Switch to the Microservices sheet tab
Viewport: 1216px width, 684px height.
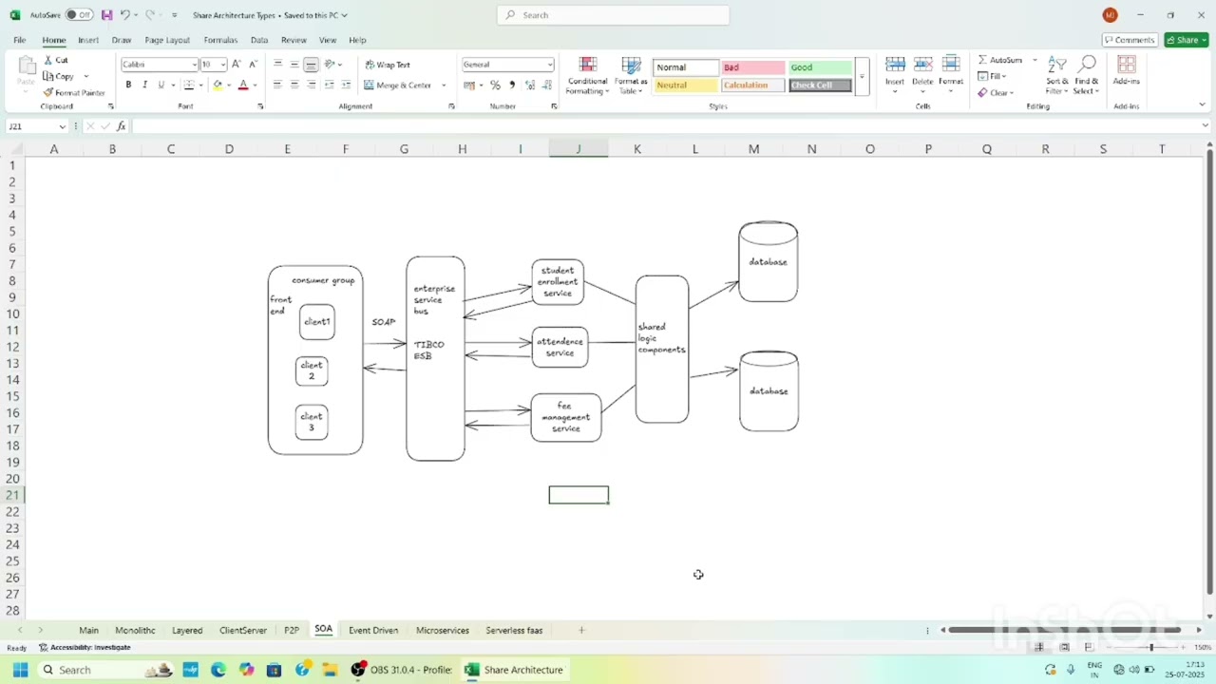click(x=443, y=630)
